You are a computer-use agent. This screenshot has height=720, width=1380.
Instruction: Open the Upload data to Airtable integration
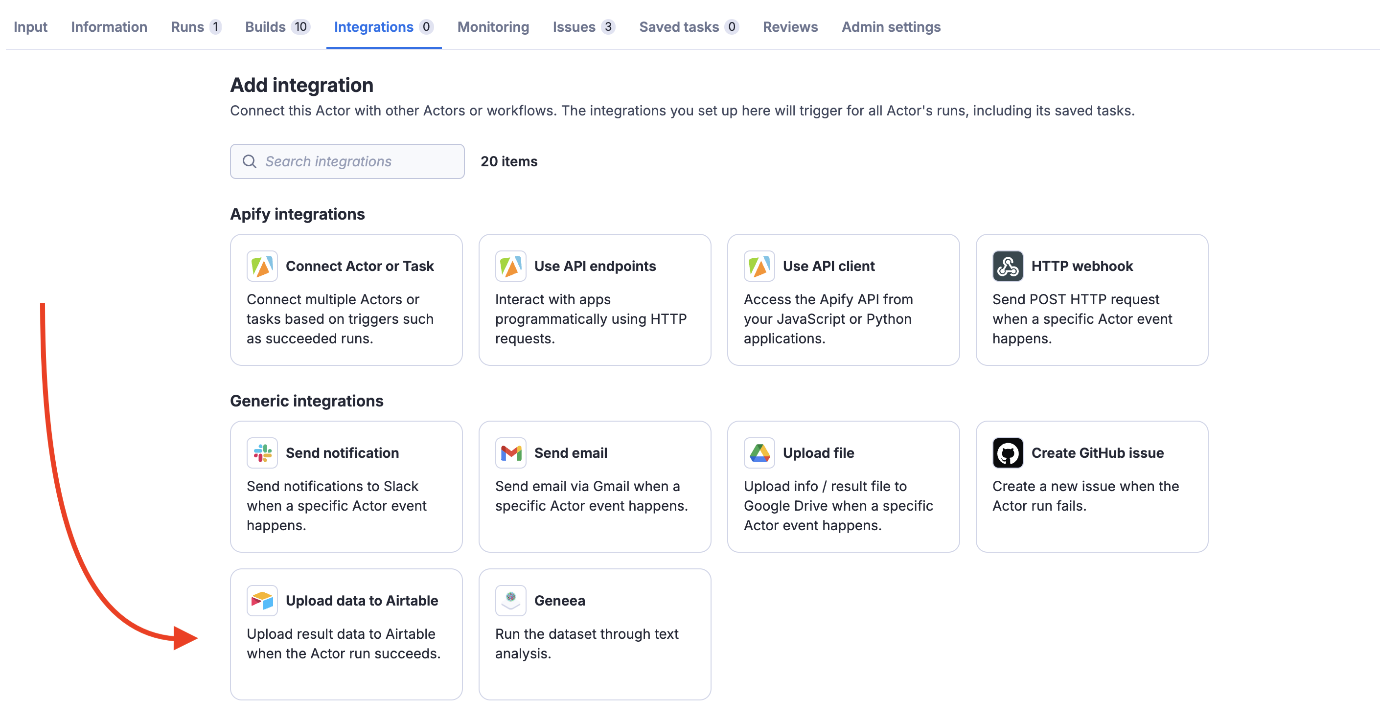click(346, 634)
